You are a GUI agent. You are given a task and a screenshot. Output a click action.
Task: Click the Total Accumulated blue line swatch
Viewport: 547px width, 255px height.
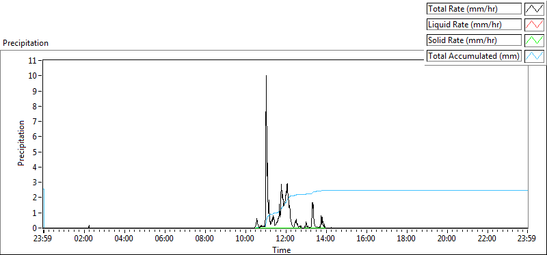pyautogui.click(x=534, y=56)
